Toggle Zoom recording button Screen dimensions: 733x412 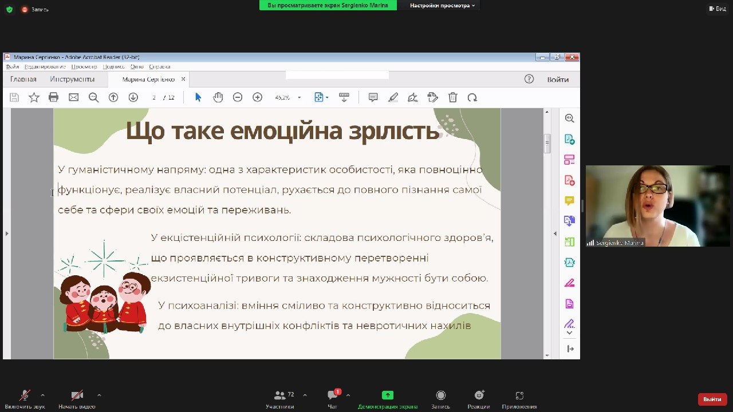(x=440, y=395)
